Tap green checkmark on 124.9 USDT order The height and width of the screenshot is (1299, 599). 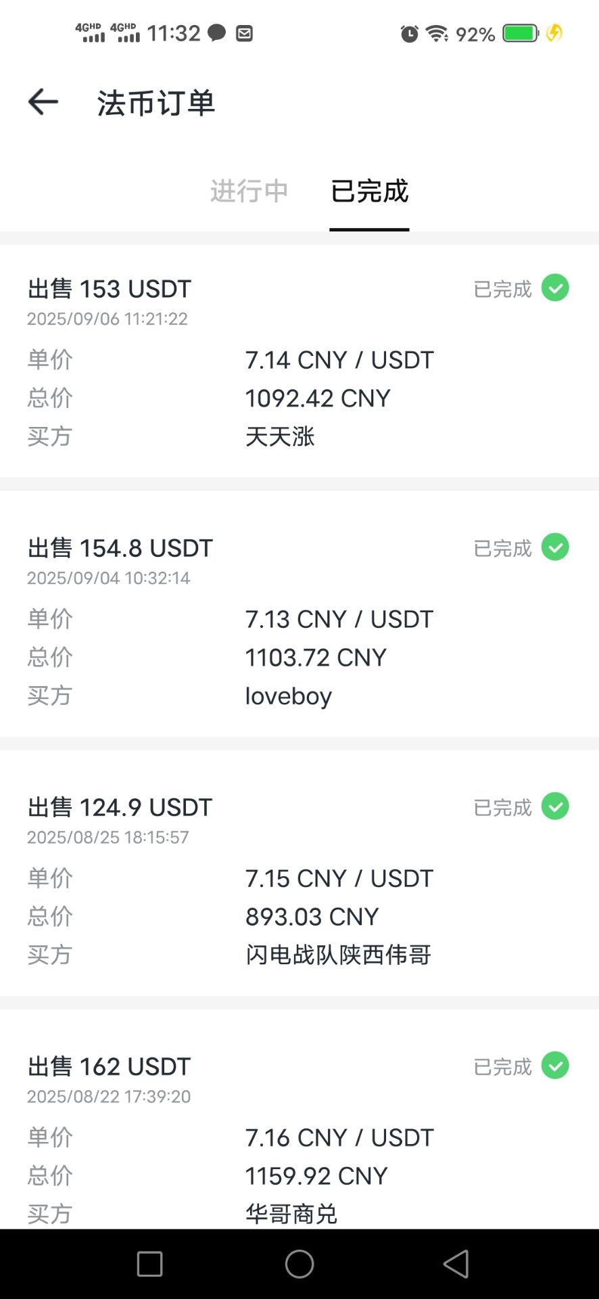tap(555, 806)
